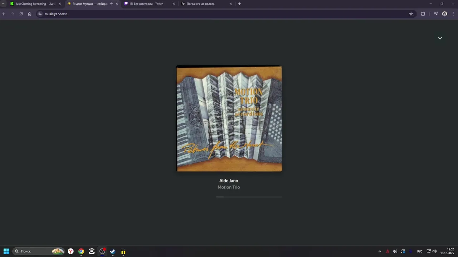The width and height of the screenshot is (458, 257).
Task: Click the Motion Trio album cover
Action: tap(229, 119)
